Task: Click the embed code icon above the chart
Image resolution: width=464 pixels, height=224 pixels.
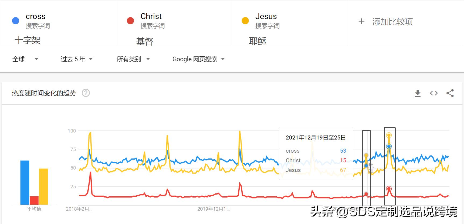Action: tap(434, 93)
